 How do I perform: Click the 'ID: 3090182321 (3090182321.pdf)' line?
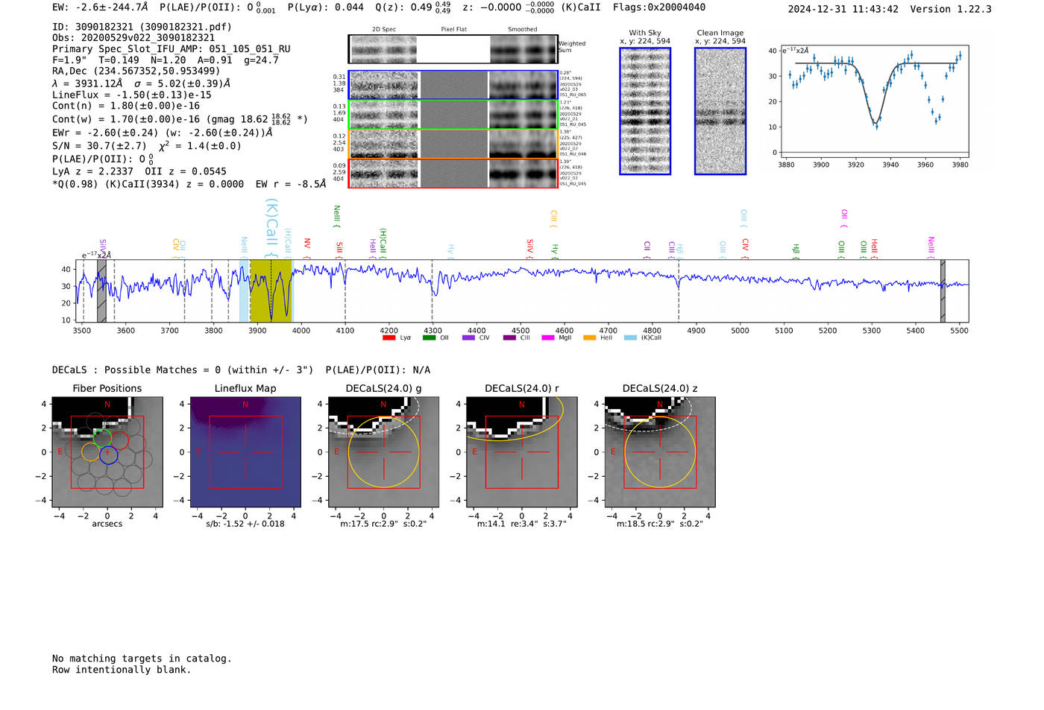point(142,27)
